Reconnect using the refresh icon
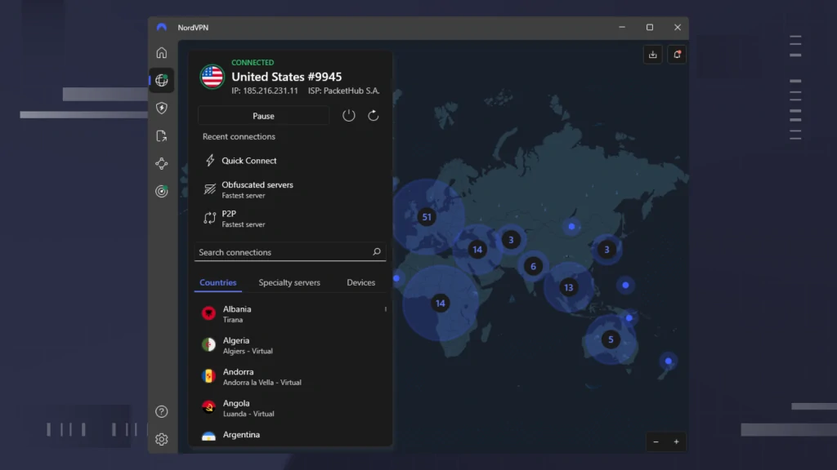This screenshot has width=837, height=470. 374,115
